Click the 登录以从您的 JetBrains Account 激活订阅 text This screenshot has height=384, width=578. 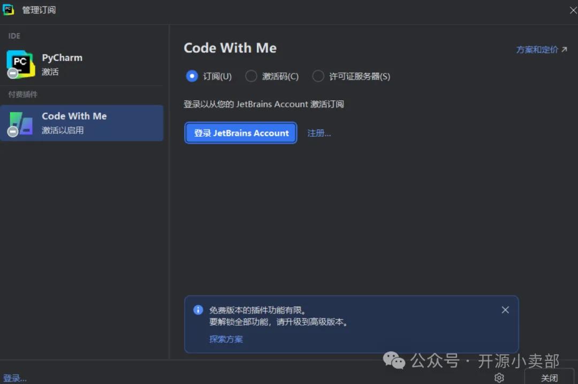click(x=264, y=104)
